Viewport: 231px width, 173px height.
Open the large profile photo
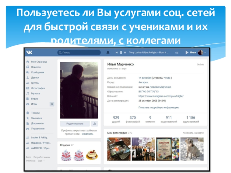coord(79,90)
